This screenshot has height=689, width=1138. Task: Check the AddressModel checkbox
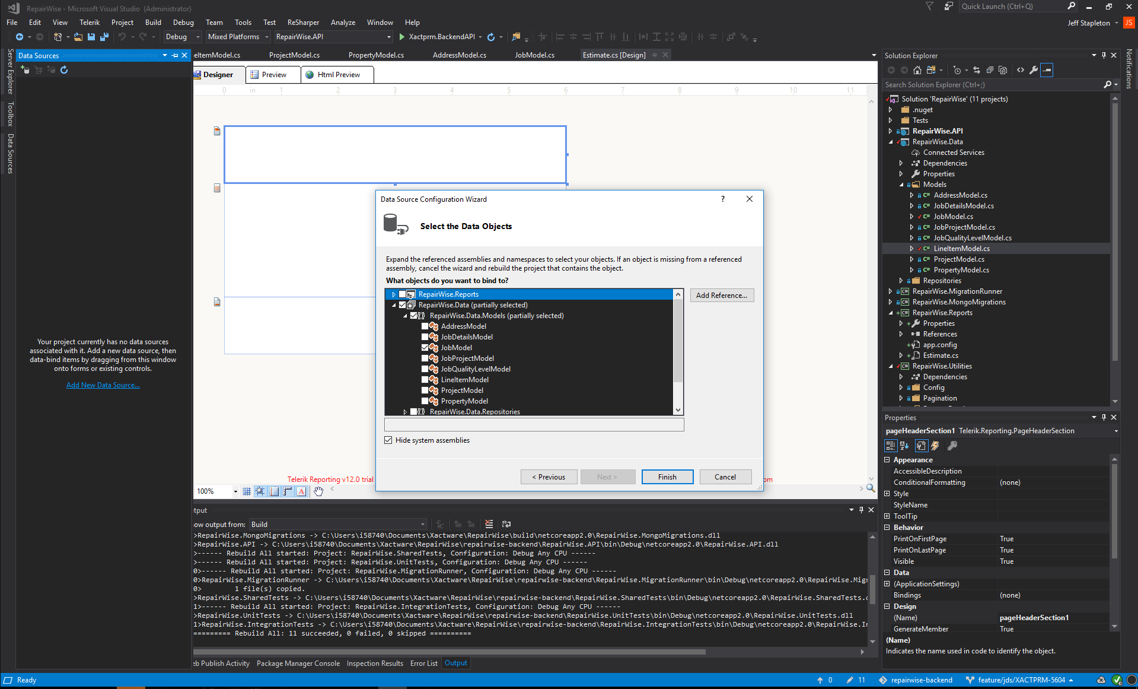[x=425, y=326]
